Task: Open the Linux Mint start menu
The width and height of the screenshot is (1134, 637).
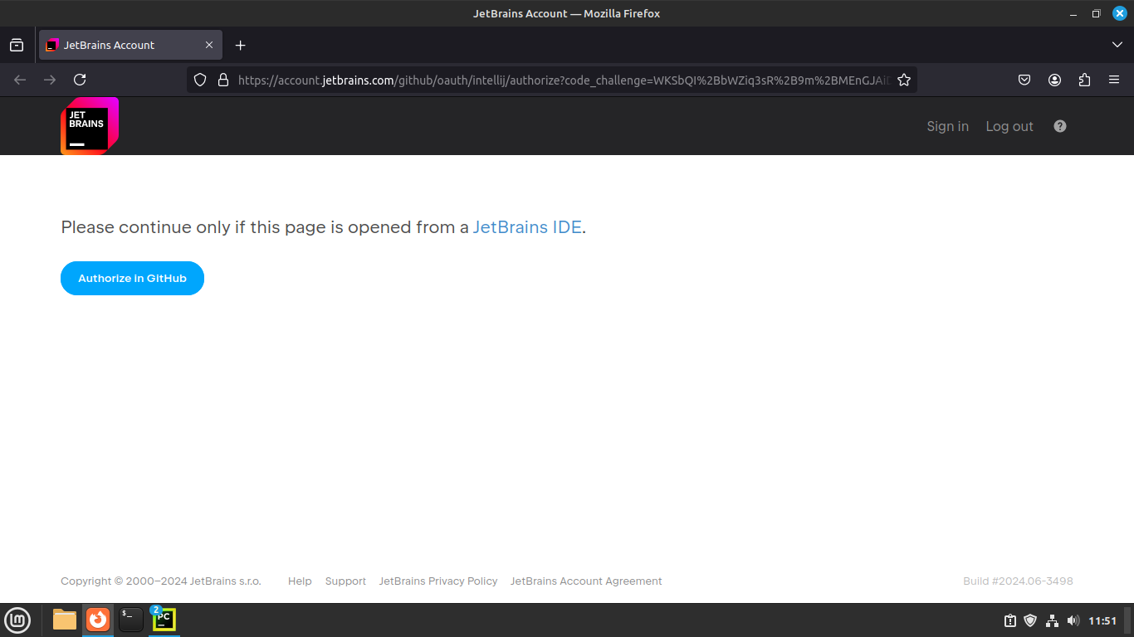Action: tap(17, 620)
